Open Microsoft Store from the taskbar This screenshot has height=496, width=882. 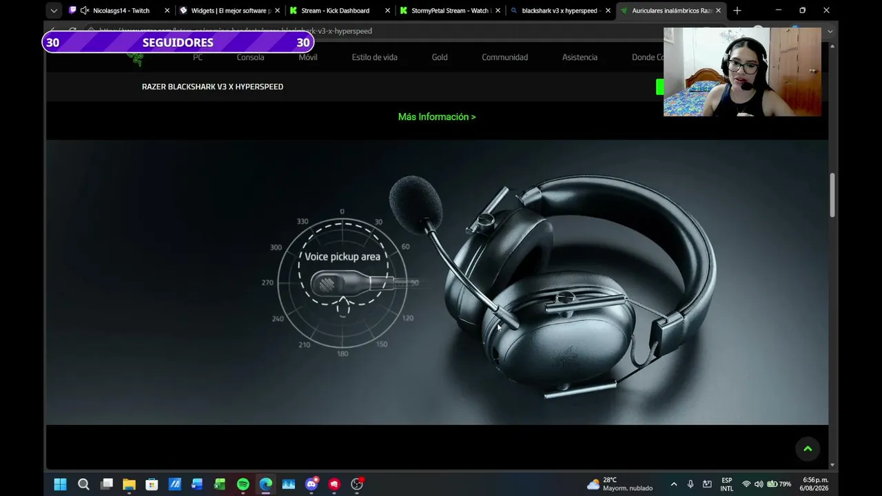pyautogui.click(x=152, y=484)
